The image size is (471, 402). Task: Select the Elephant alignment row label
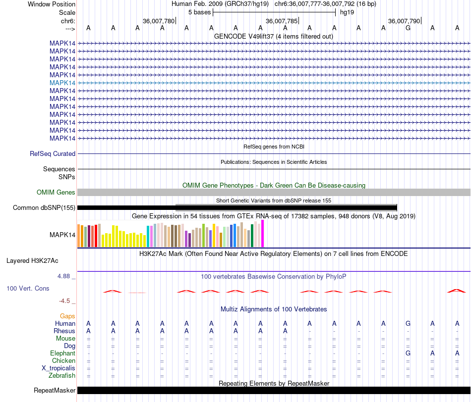click(x=63, y=353)
